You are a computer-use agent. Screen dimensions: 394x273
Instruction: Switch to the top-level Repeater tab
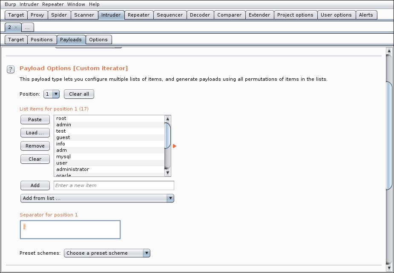(139, 15)
